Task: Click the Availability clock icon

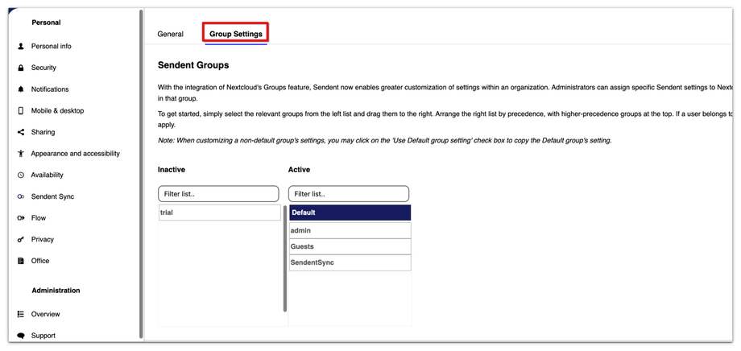Action: (x=21, y=175)
